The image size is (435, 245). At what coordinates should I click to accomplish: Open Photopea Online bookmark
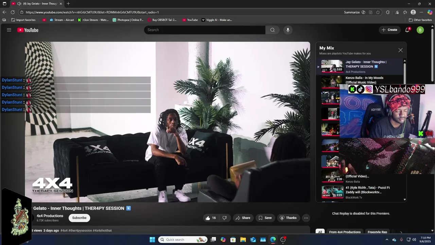pyautogui.click(x=128, y=20)
